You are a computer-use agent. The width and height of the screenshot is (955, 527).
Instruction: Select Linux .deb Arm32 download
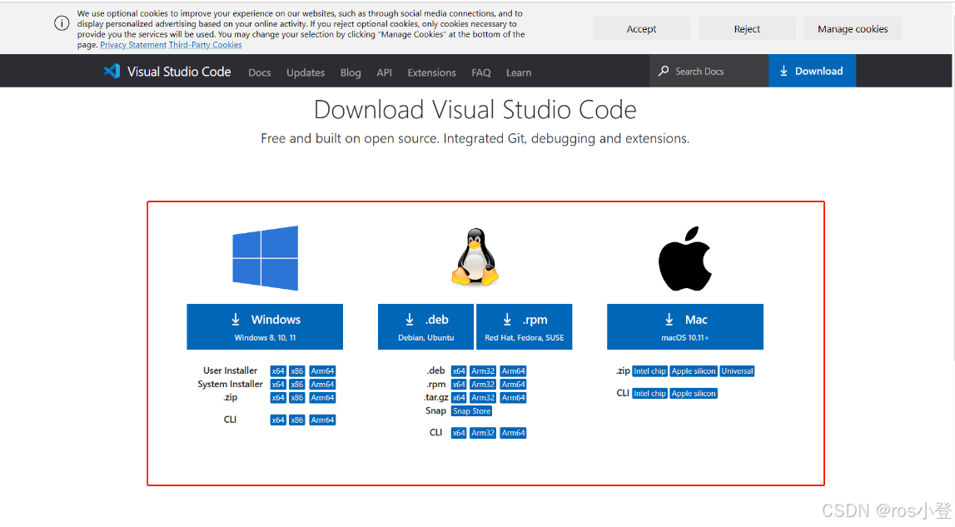483,371
